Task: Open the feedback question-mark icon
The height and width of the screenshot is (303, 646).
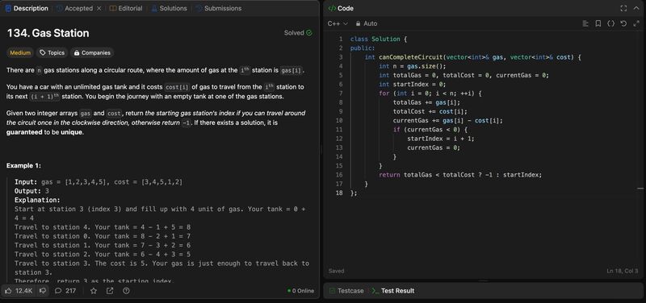Action: (127, 291)
